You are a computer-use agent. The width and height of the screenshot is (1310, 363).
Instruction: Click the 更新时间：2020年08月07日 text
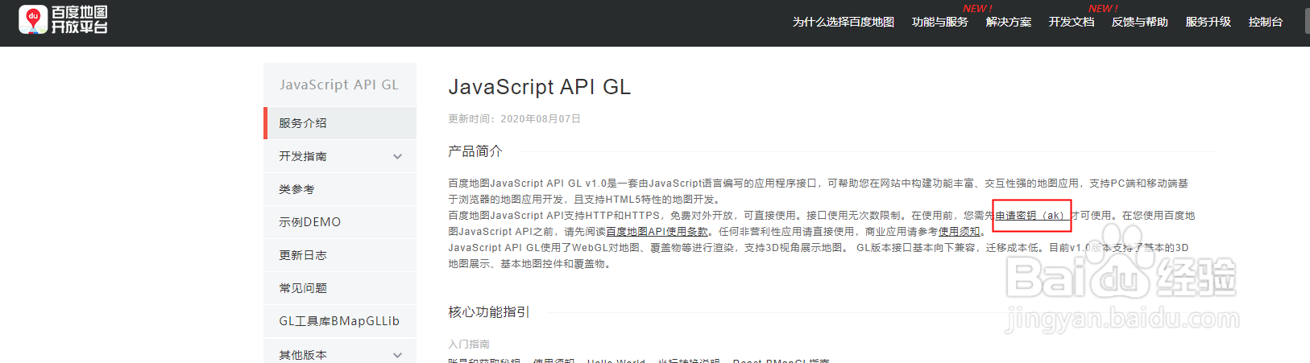click(x=514, y=119)
